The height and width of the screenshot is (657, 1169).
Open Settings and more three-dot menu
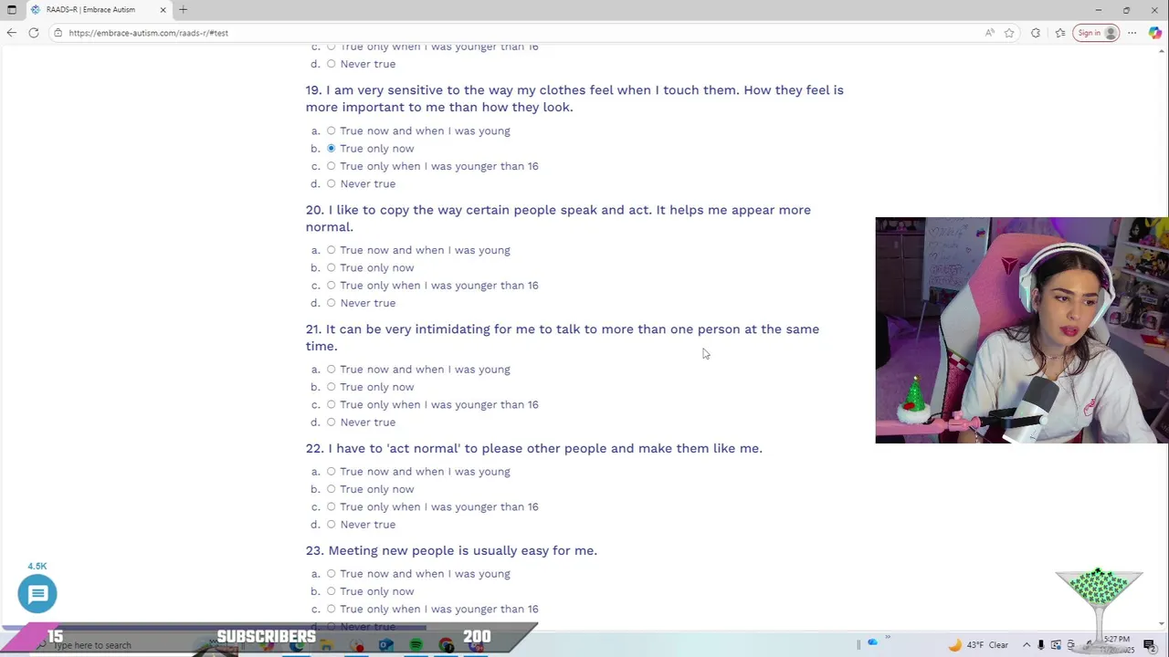1132,33
